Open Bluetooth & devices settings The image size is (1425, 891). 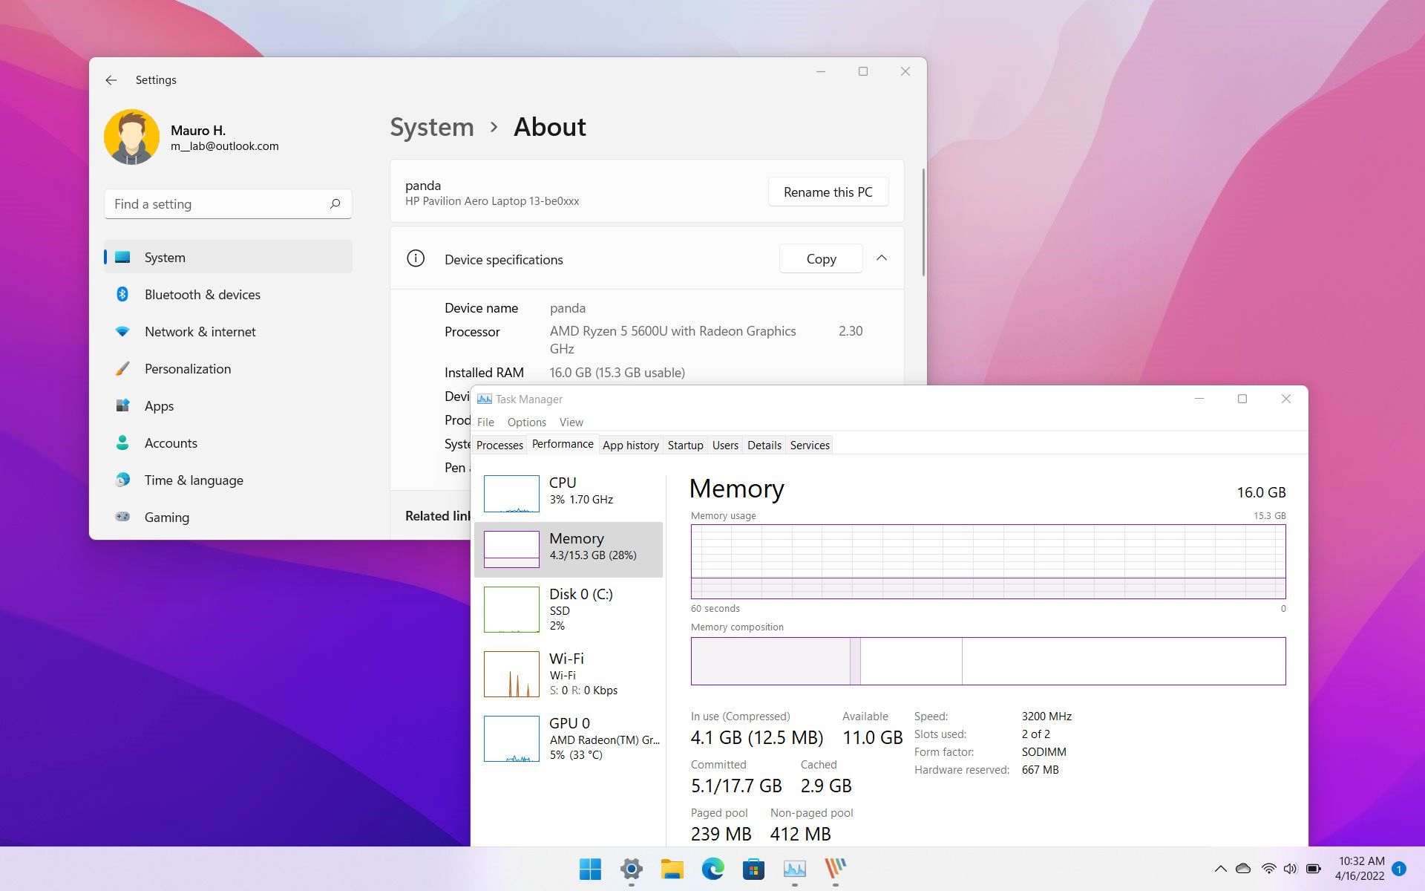coord(202,295)
